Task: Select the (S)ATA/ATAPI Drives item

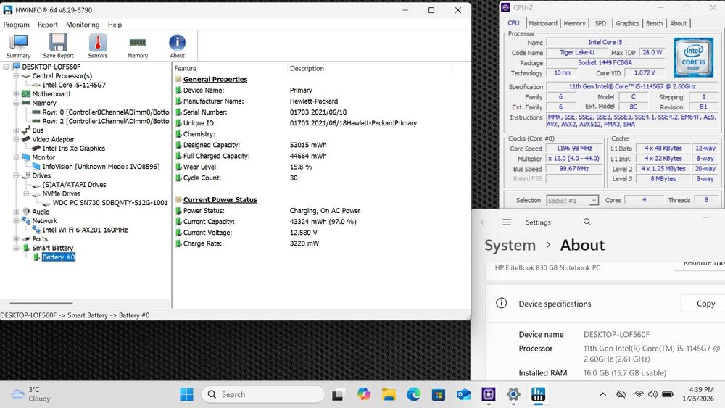Action: pyautogui.click(x=74, y=184)
